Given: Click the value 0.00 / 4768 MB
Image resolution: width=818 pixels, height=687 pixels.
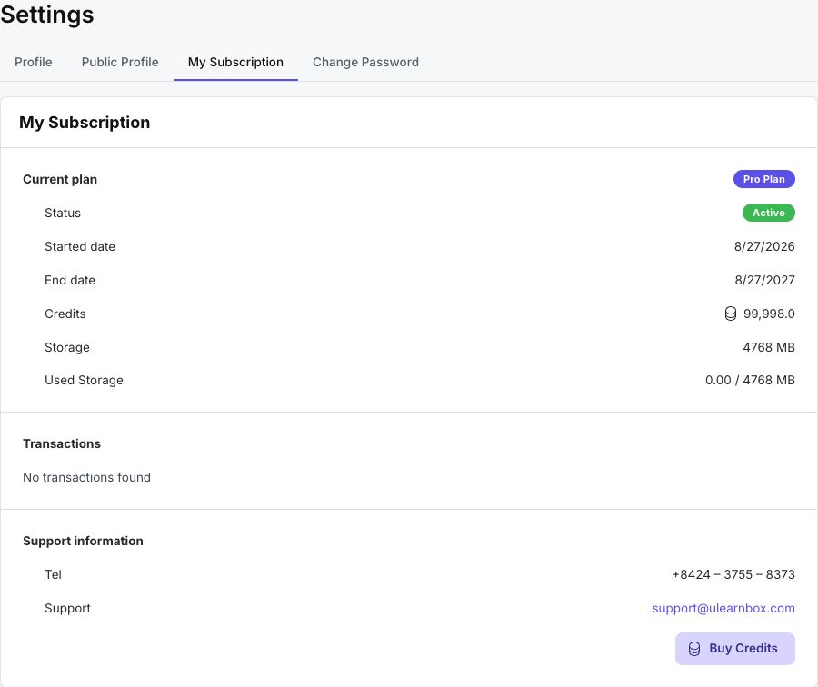Looking at the screenshot, I should click(750, 380).
